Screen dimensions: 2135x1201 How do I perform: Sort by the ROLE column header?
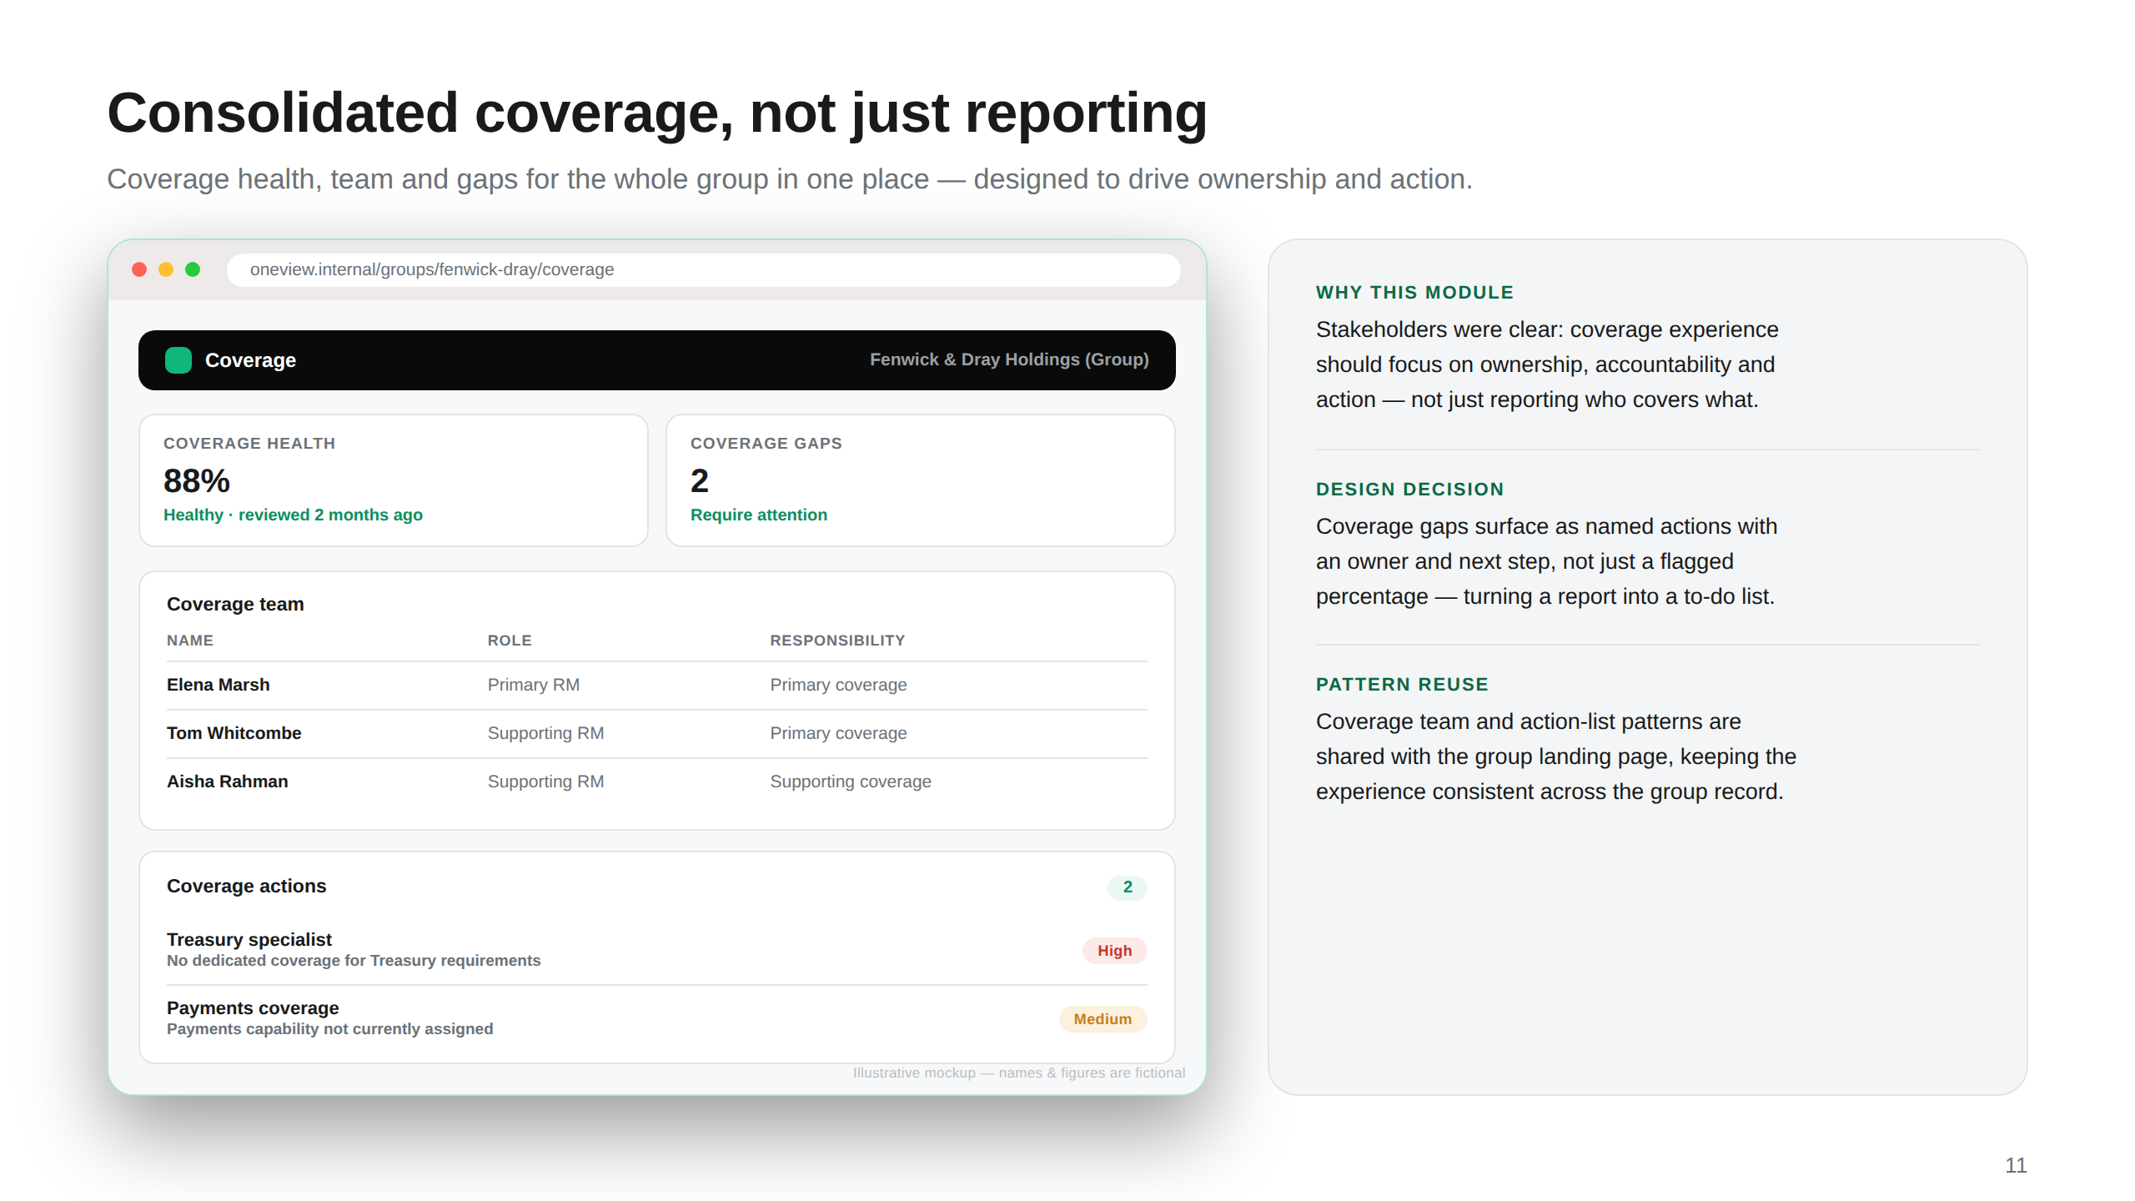[x=510, y=641]
